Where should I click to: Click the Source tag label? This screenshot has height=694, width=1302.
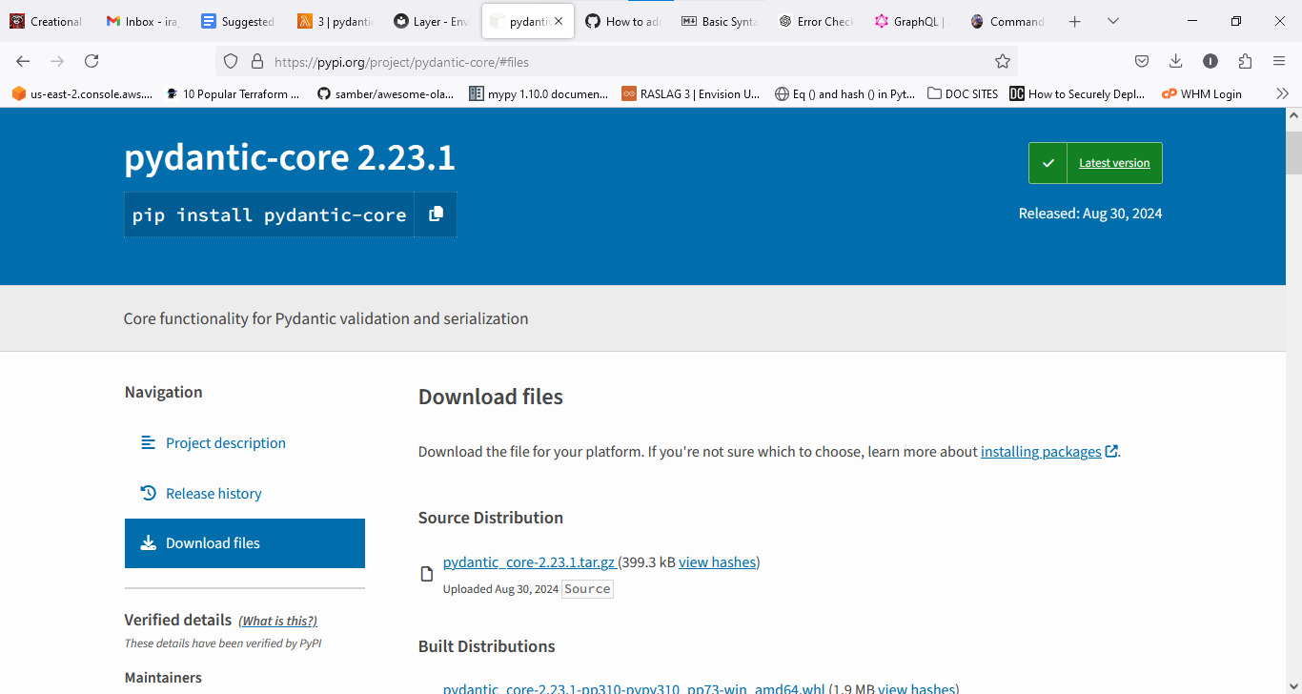(x=587, y=589)
